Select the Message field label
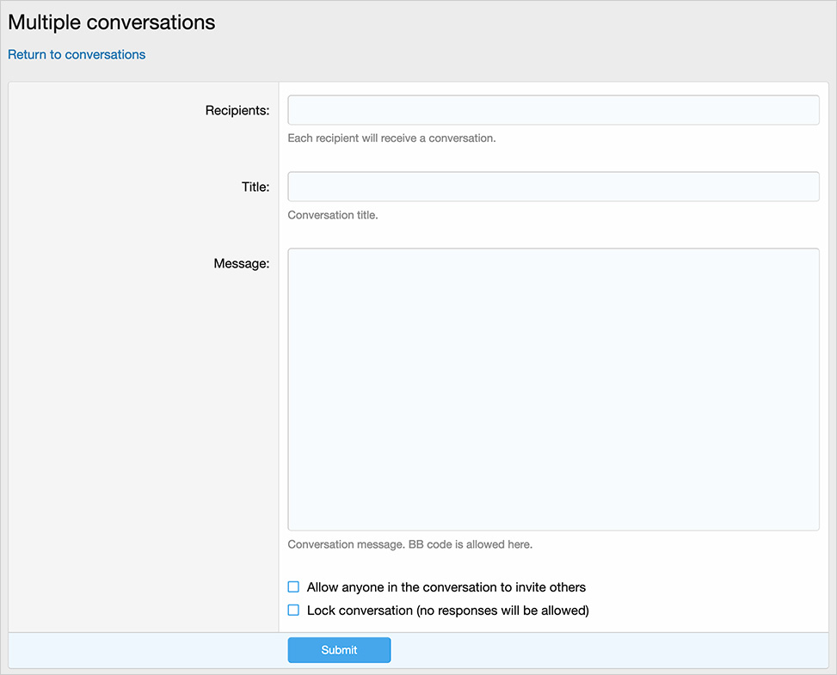837x675 pixels. (x=241, y=263)
